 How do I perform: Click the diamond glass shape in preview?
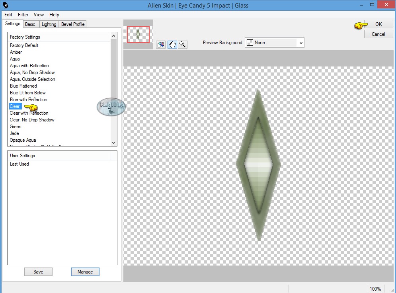point(258,165)
